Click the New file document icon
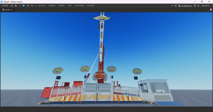Viewport: 213px width, 112px height. [12, 6]
